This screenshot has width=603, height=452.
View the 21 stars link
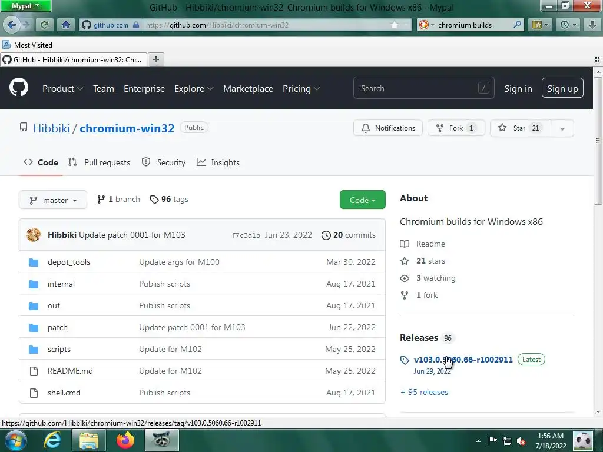pyautogui.click(x=423, y=261)
